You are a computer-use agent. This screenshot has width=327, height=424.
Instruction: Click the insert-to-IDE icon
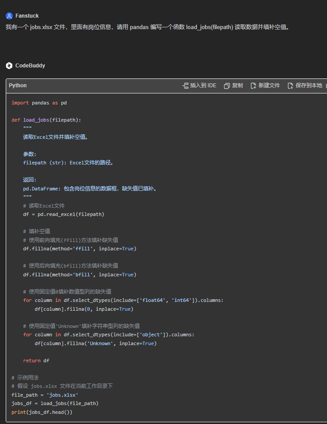pos(185,86)
